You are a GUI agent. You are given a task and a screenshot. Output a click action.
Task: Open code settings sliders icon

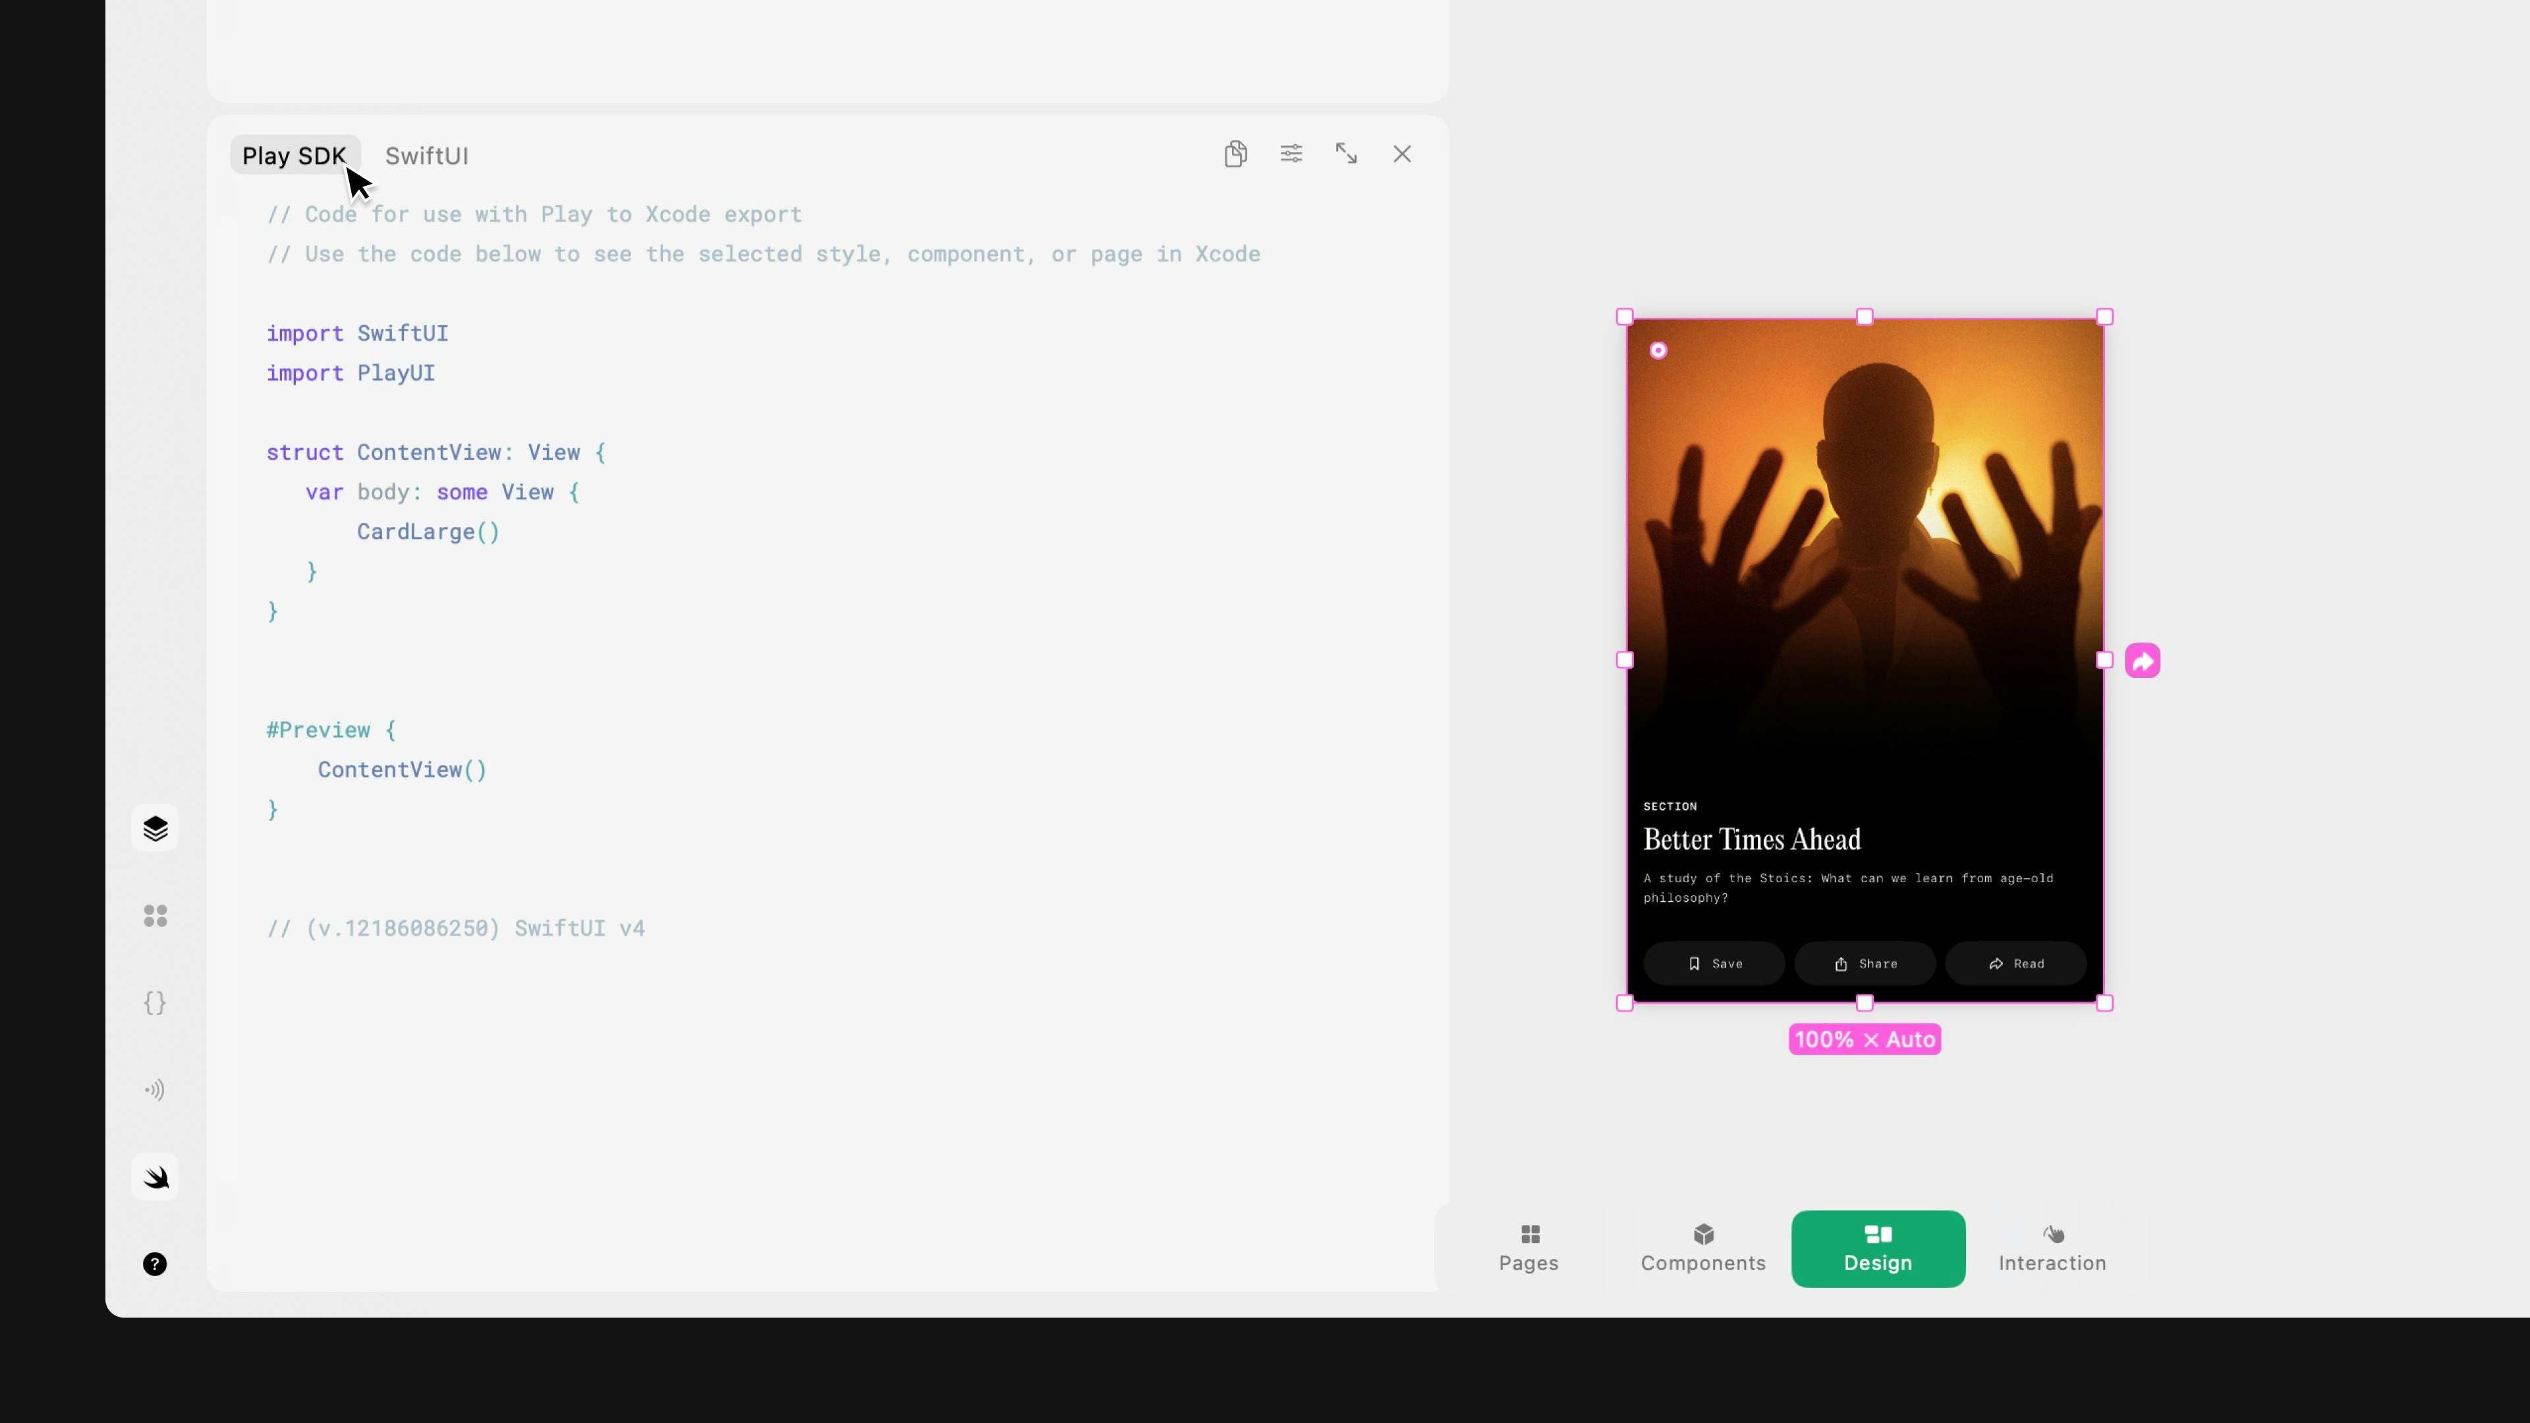pos(1291,154)
